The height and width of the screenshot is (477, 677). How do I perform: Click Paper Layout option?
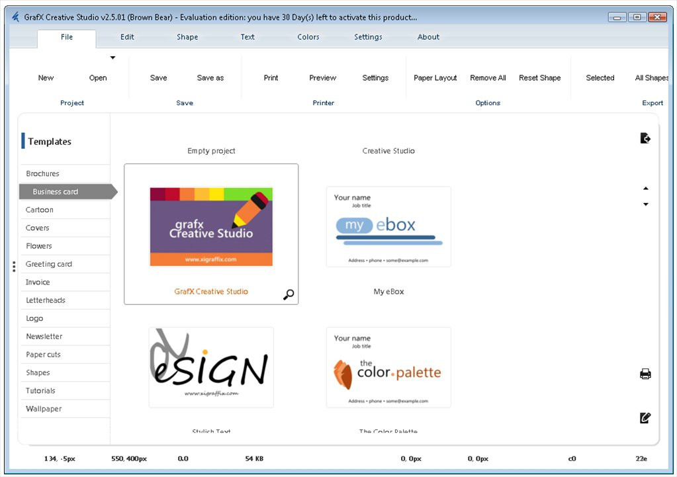[435, 77]
